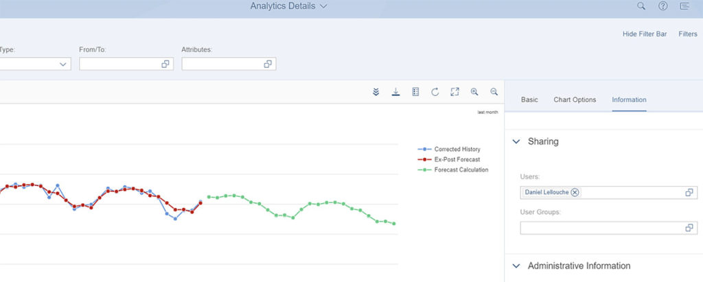
Task: Click the double-chevron drill down icon
Action: (376, 92)
